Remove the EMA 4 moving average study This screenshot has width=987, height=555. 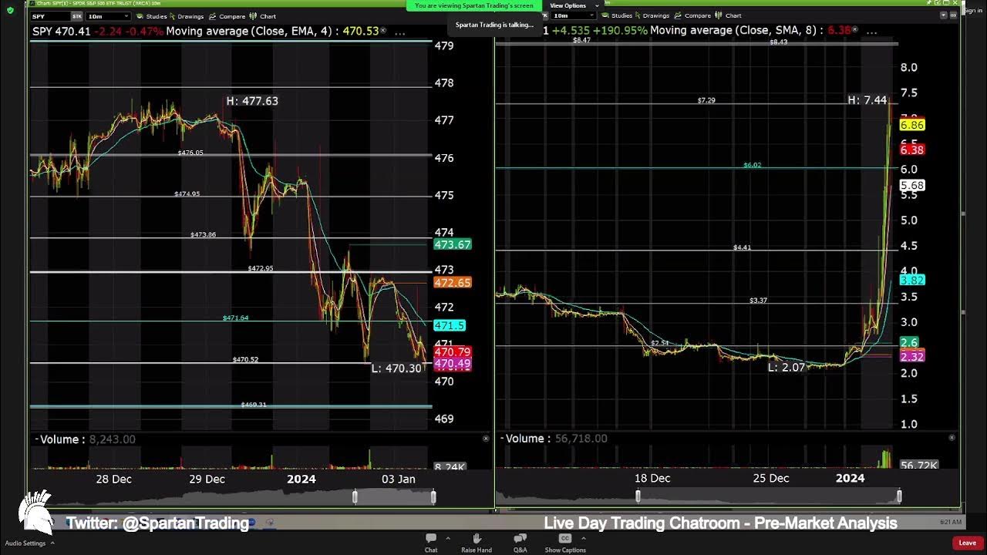click(x=383, y=32)
